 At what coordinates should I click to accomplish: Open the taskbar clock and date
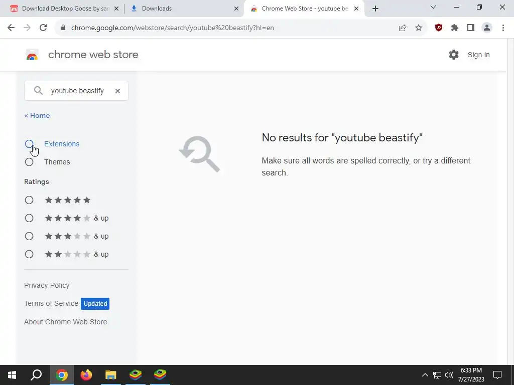point(471,375)
